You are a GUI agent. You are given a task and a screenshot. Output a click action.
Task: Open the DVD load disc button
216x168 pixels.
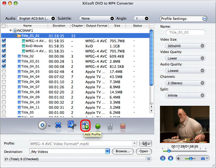point(42,125)
